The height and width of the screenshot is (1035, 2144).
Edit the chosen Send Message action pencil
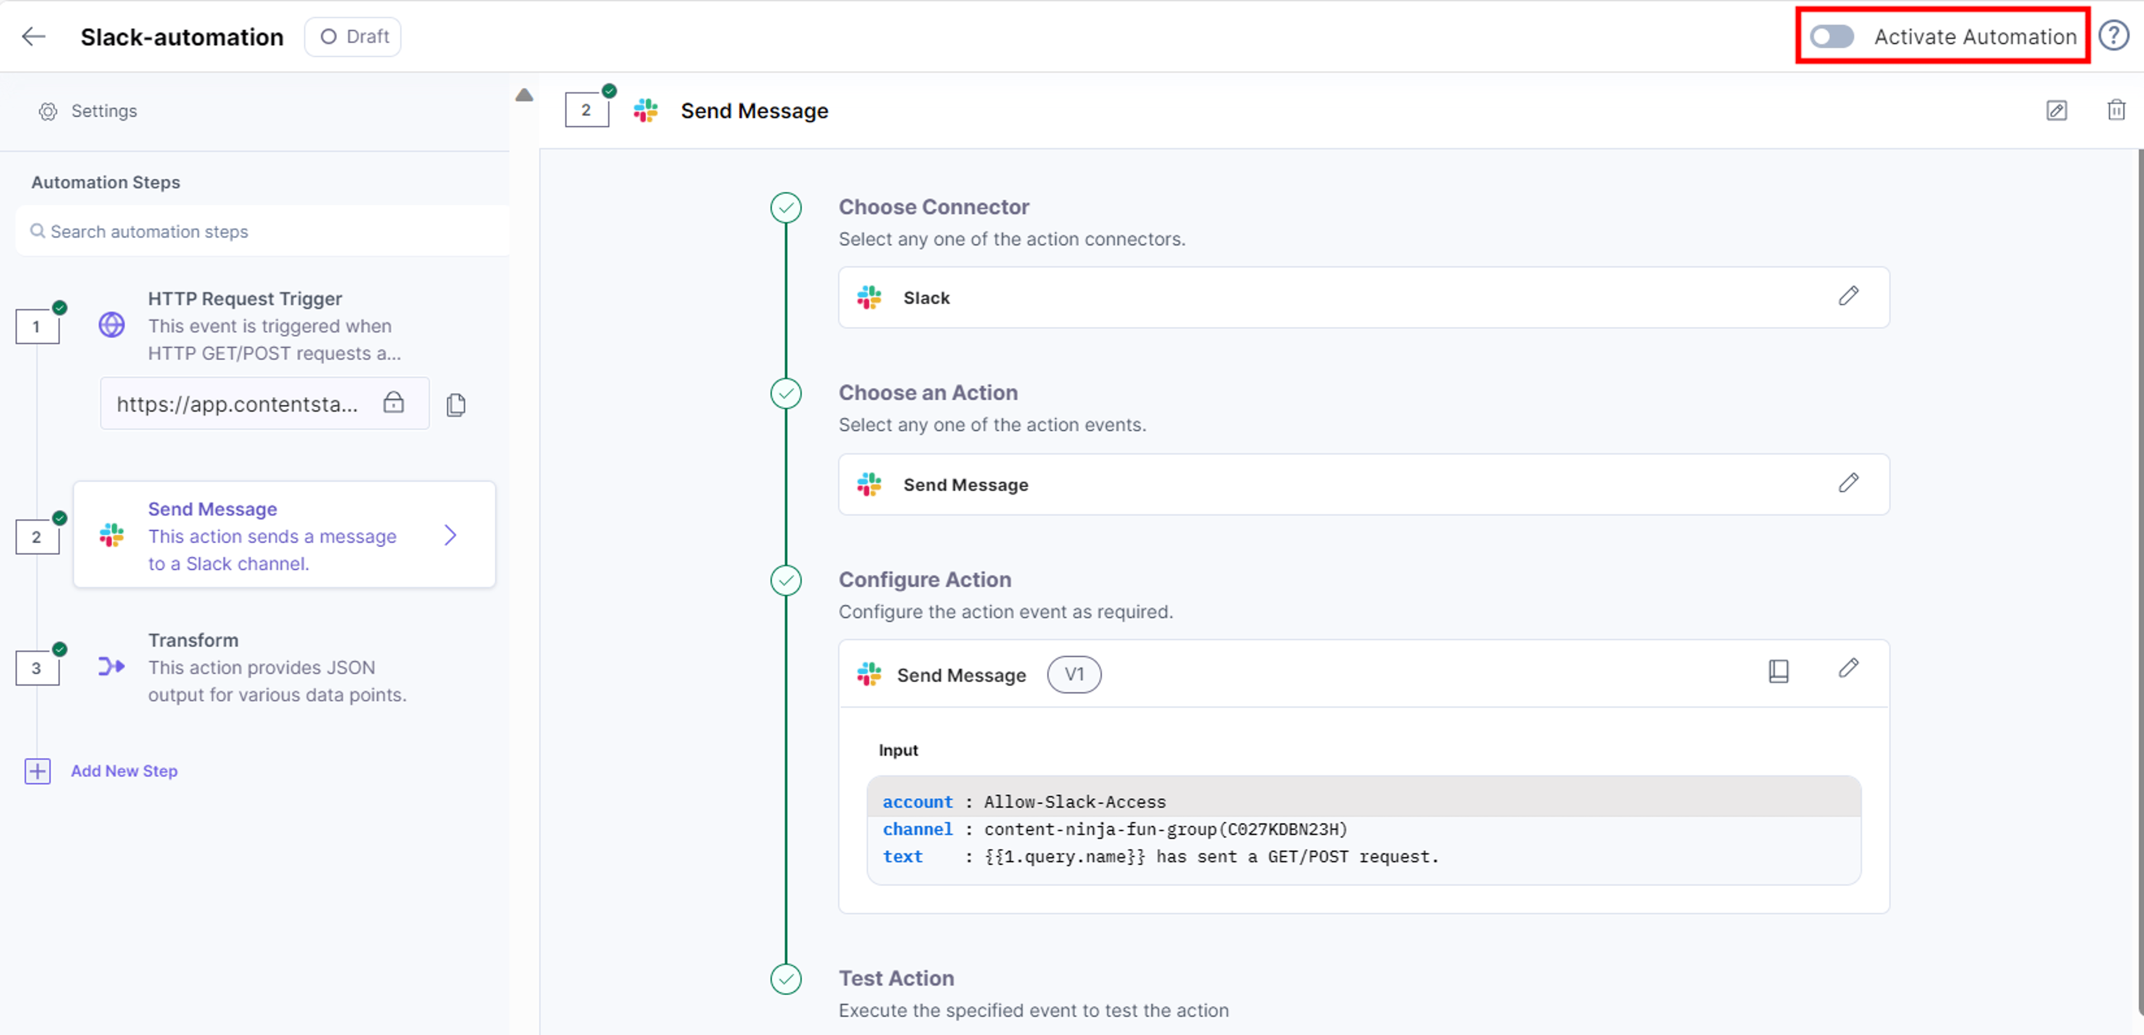pyautogui.click(x=1848, y=483)
